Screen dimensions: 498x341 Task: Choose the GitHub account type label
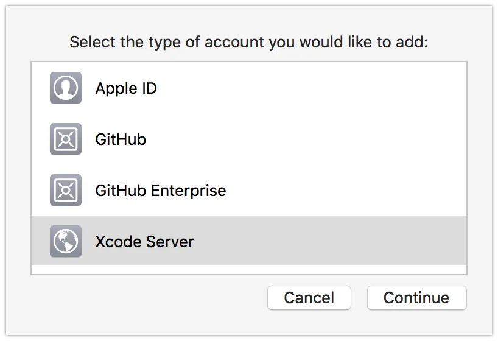[121, 139]
